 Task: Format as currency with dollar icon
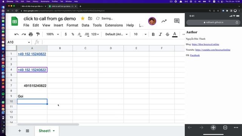[x=66, y=34]
